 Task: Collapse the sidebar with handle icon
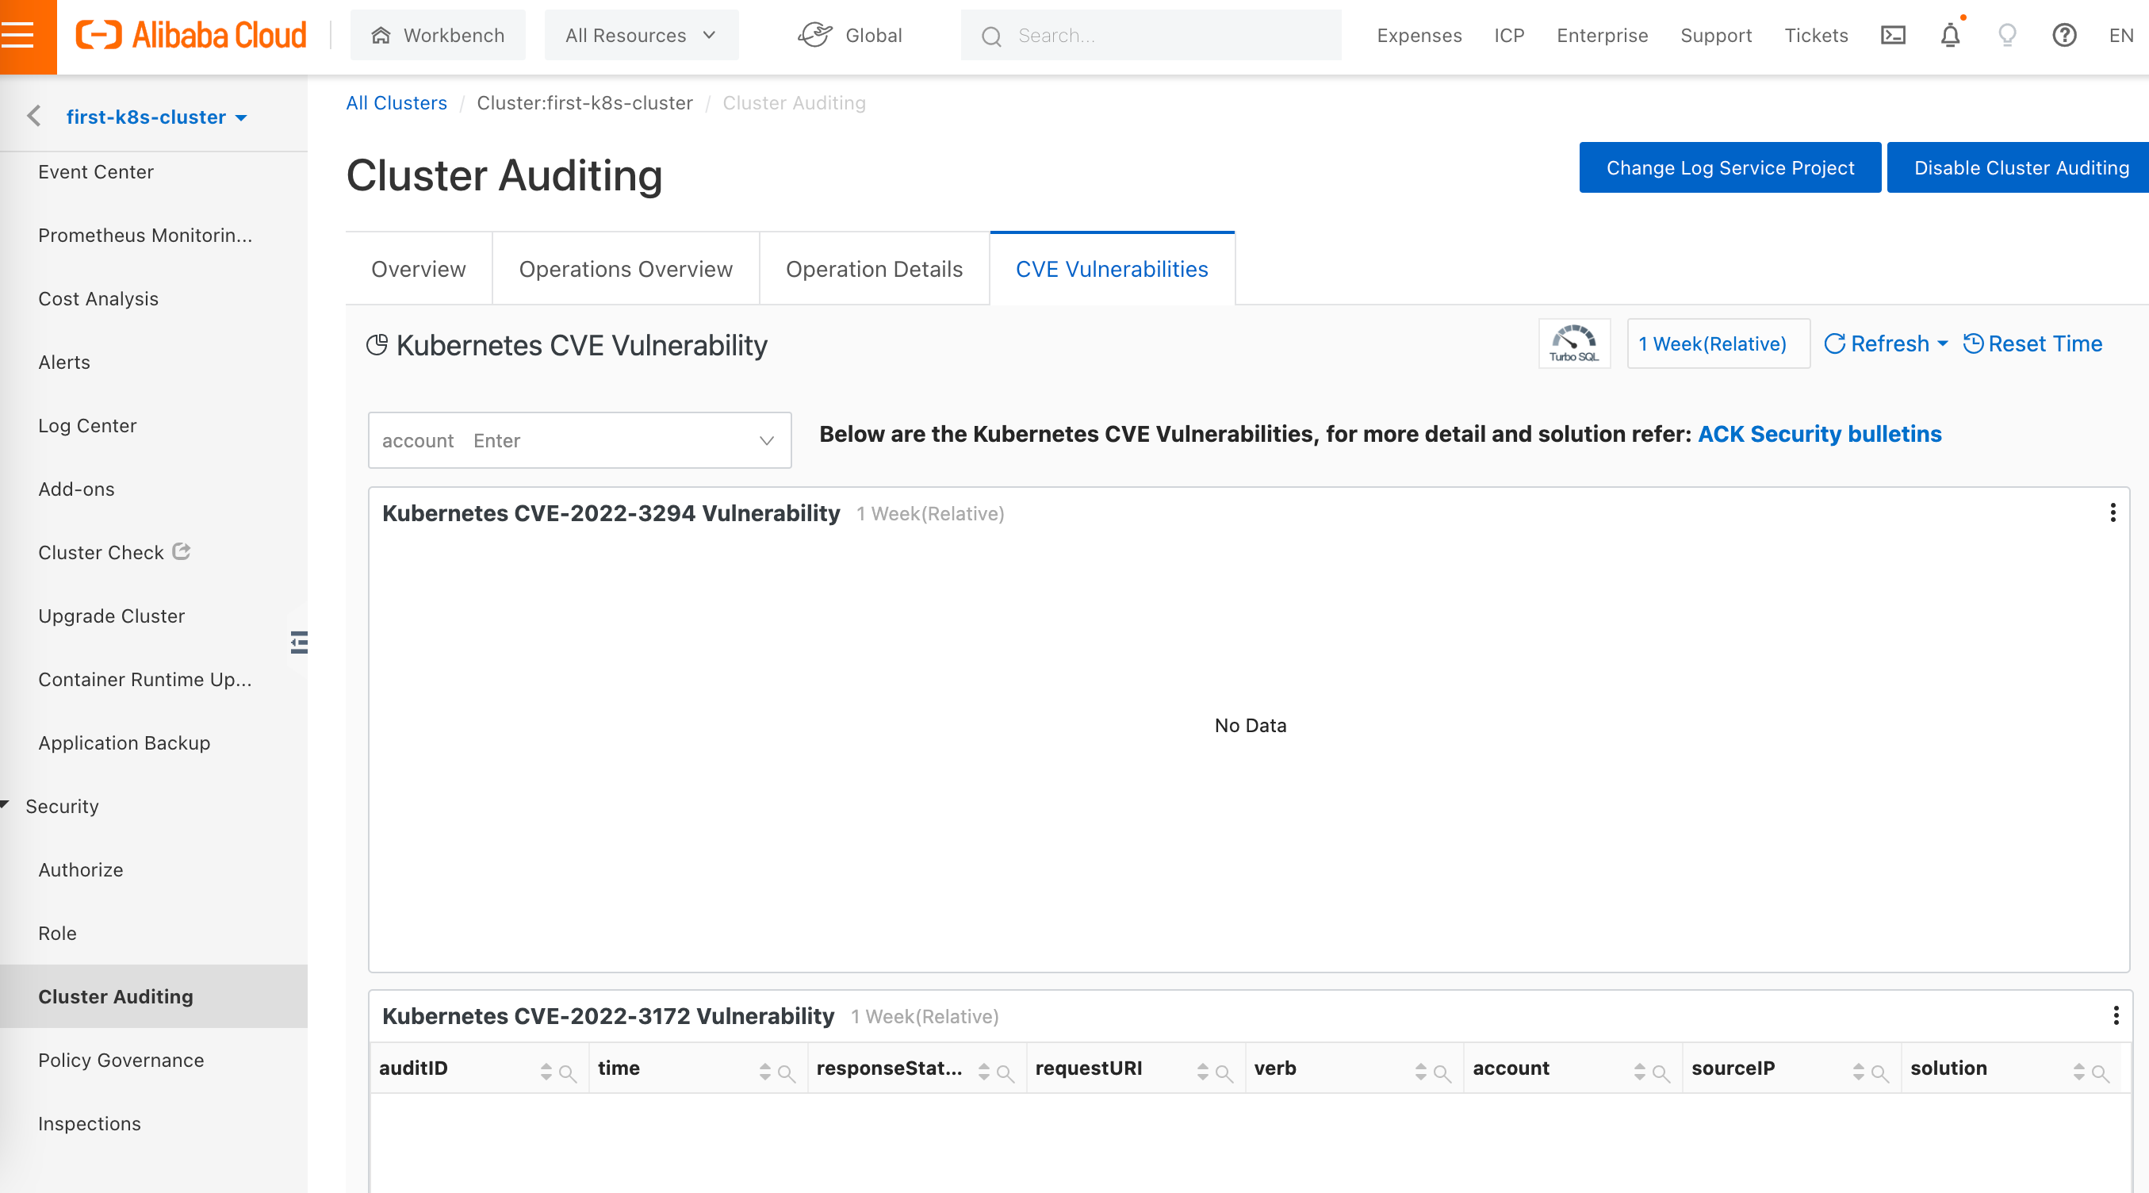click(x=299, y=642)
